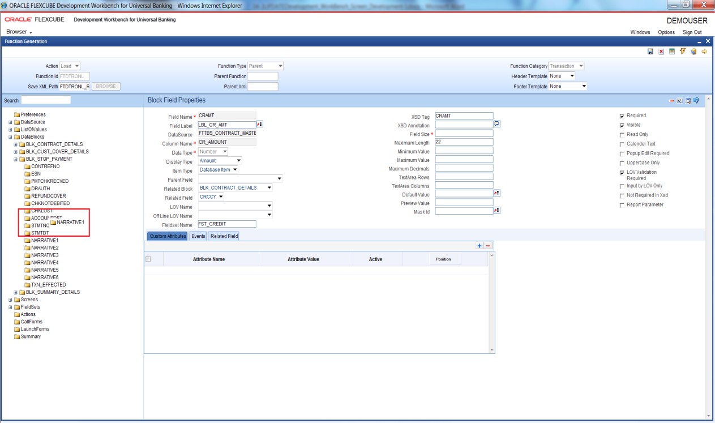This screenshot has width=715, height=423.
Task: Expand the BLK_CONTRACT_DETAILS tree node
Action: click(16, 144)
